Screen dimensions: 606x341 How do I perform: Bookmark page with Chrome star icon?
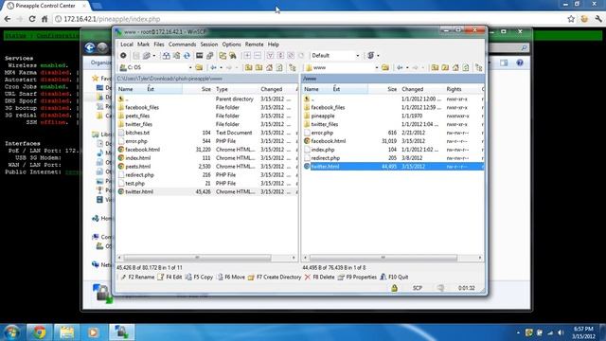pyautogui.click(x=571, y=19)
